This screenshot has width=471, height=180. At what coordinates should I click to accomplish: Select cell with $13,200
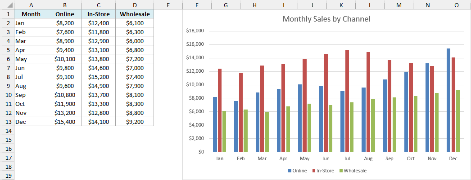pyautogui.click(x=64, y=113)
